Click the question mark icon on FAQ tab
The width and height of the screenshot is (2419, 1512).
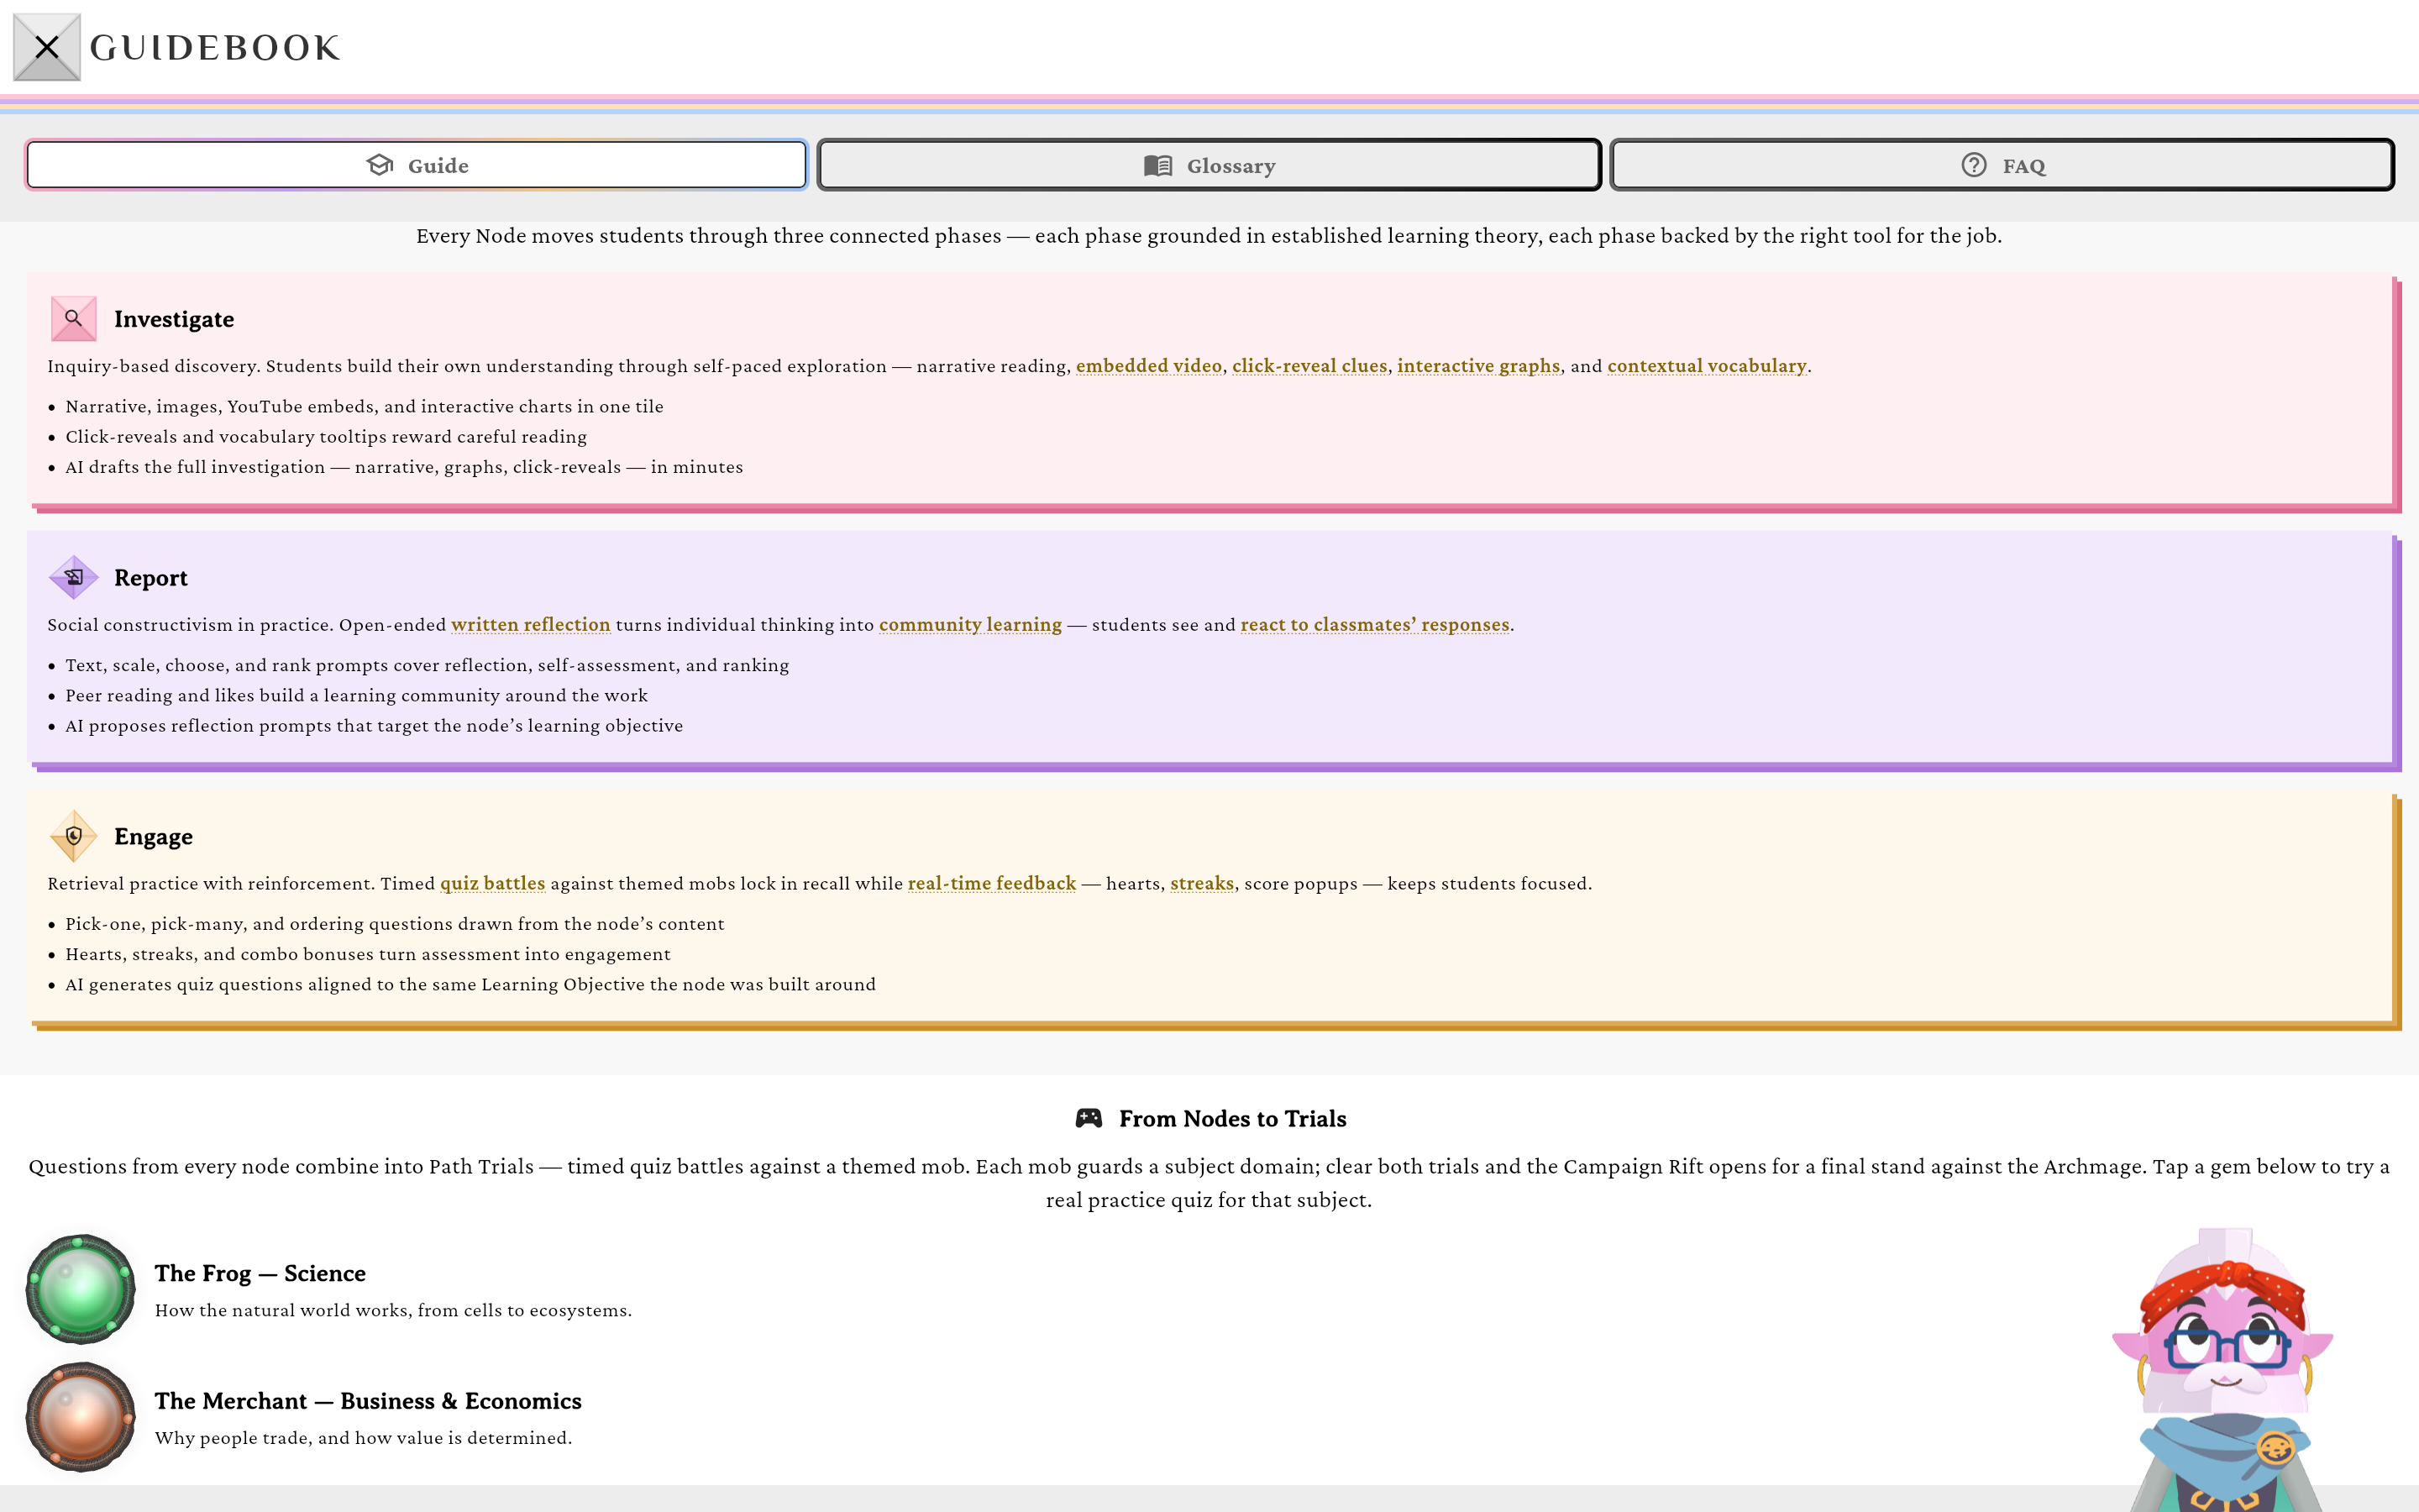click(x=1973, y=165)
